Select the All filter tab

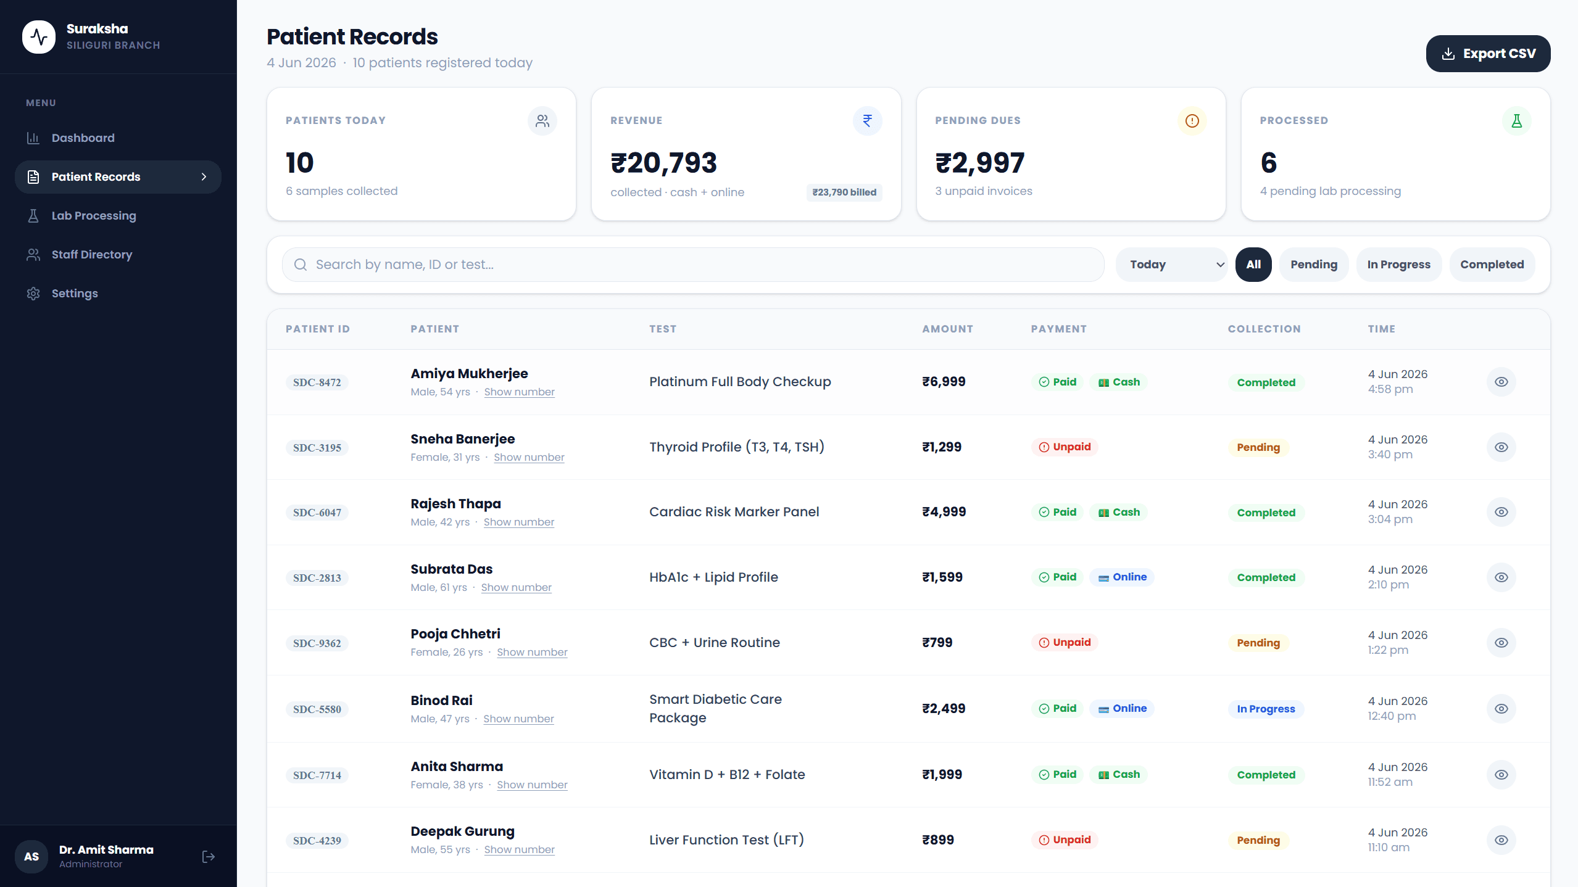click(x=1253, y=265)
